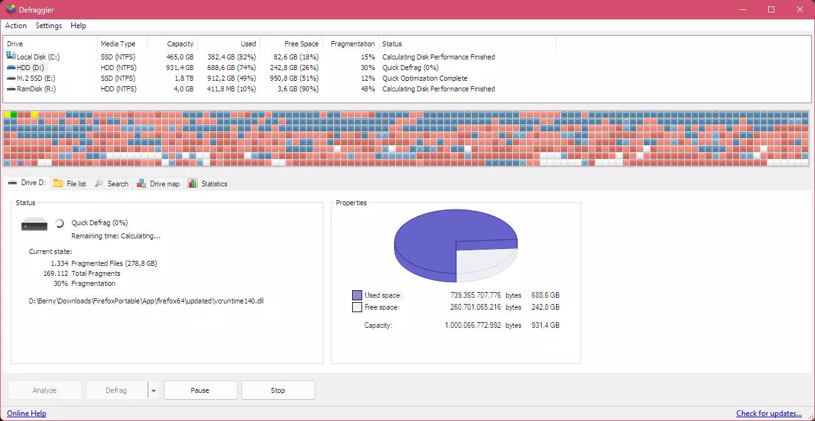The width and height of the screenshot is (815, 421).
Task: Select the Local Disk (C:) row label
Action: 38,57
